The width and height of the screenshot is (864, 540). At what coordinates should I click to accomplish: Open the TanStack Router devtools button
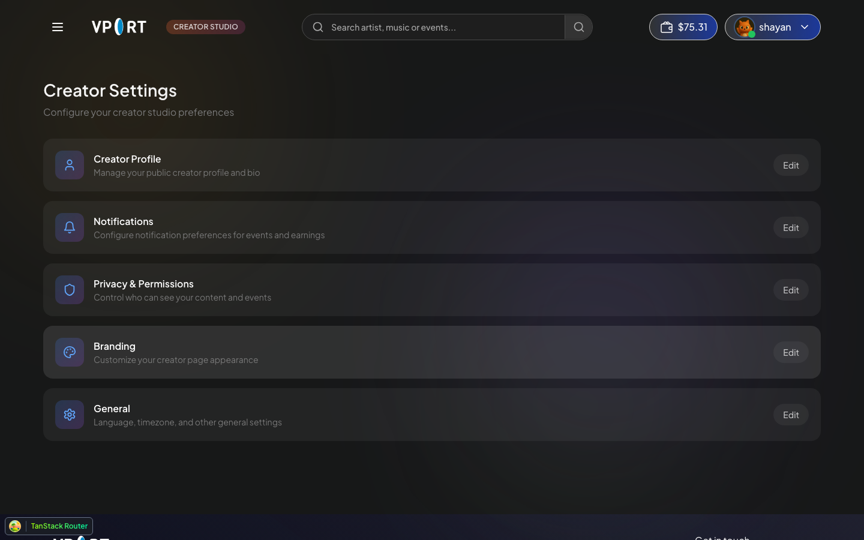tap(49, 526)
